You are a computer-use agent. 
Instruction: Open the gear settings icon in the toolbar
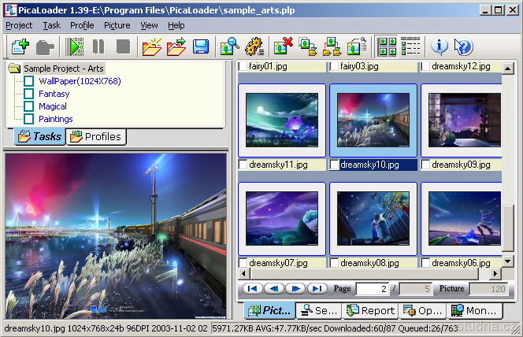tap(253, 46)
